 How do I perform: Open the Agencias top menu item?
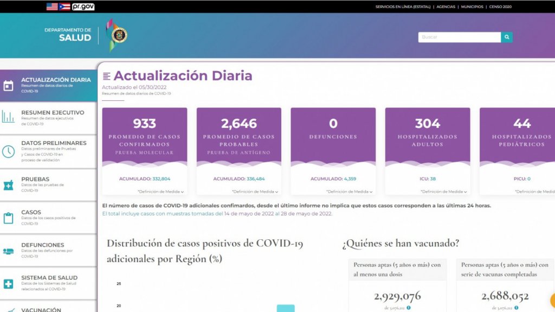(446, 7)
